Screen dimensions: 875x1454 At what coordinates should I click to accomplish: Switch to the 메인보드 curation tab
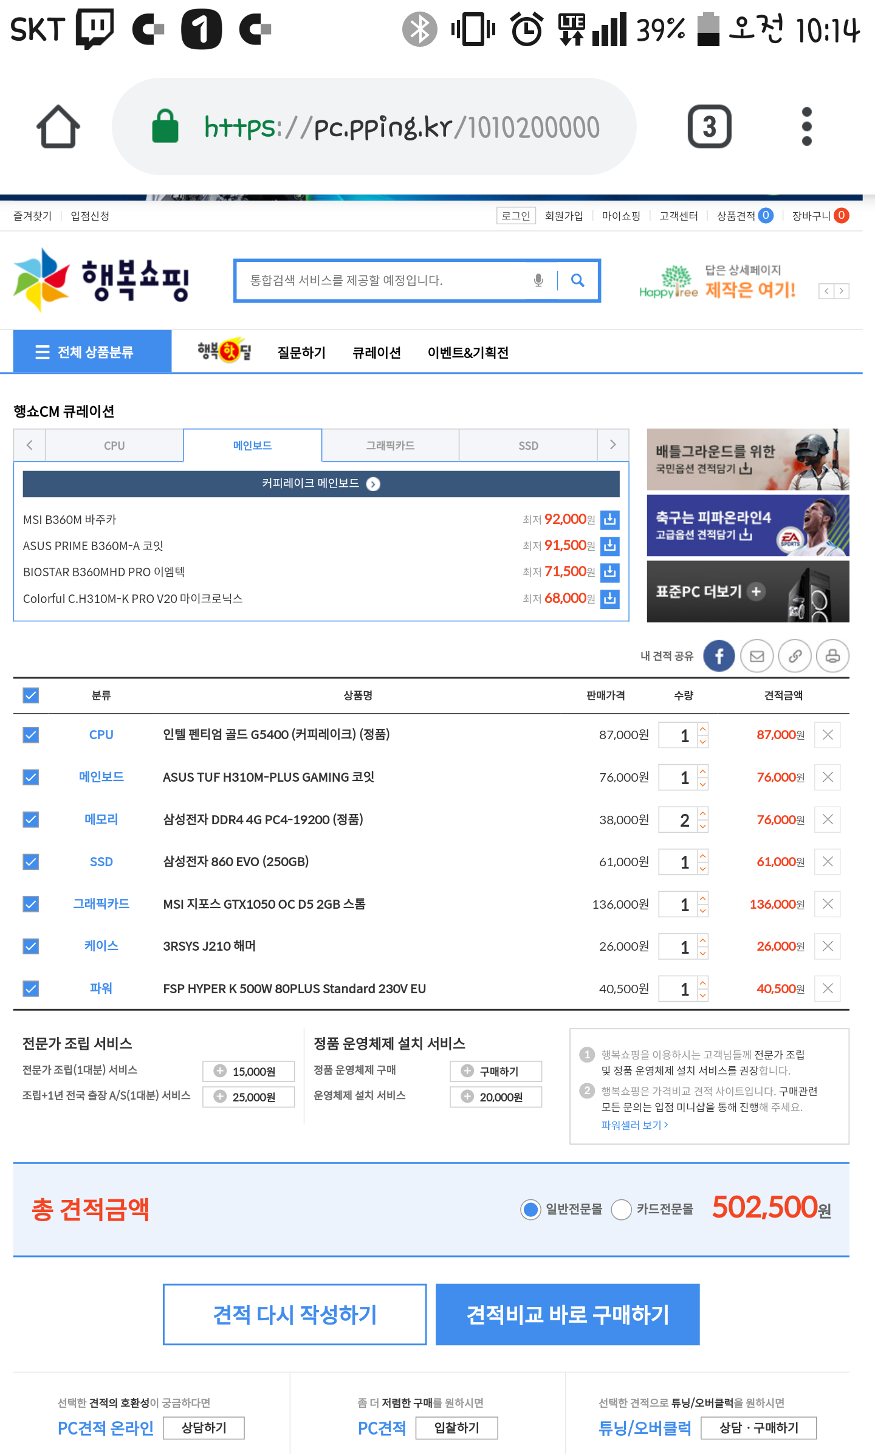tap(253, 446)
